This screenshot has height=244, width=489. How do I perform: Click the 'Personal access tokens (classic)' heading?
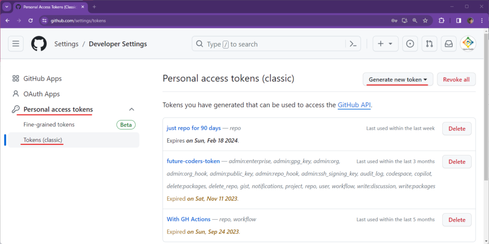228,79
